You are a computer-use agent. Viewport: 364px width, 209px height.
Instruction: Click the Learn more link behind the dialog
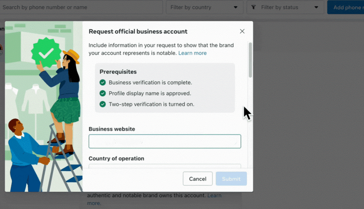pyautogui.click(x=214, y=195)
